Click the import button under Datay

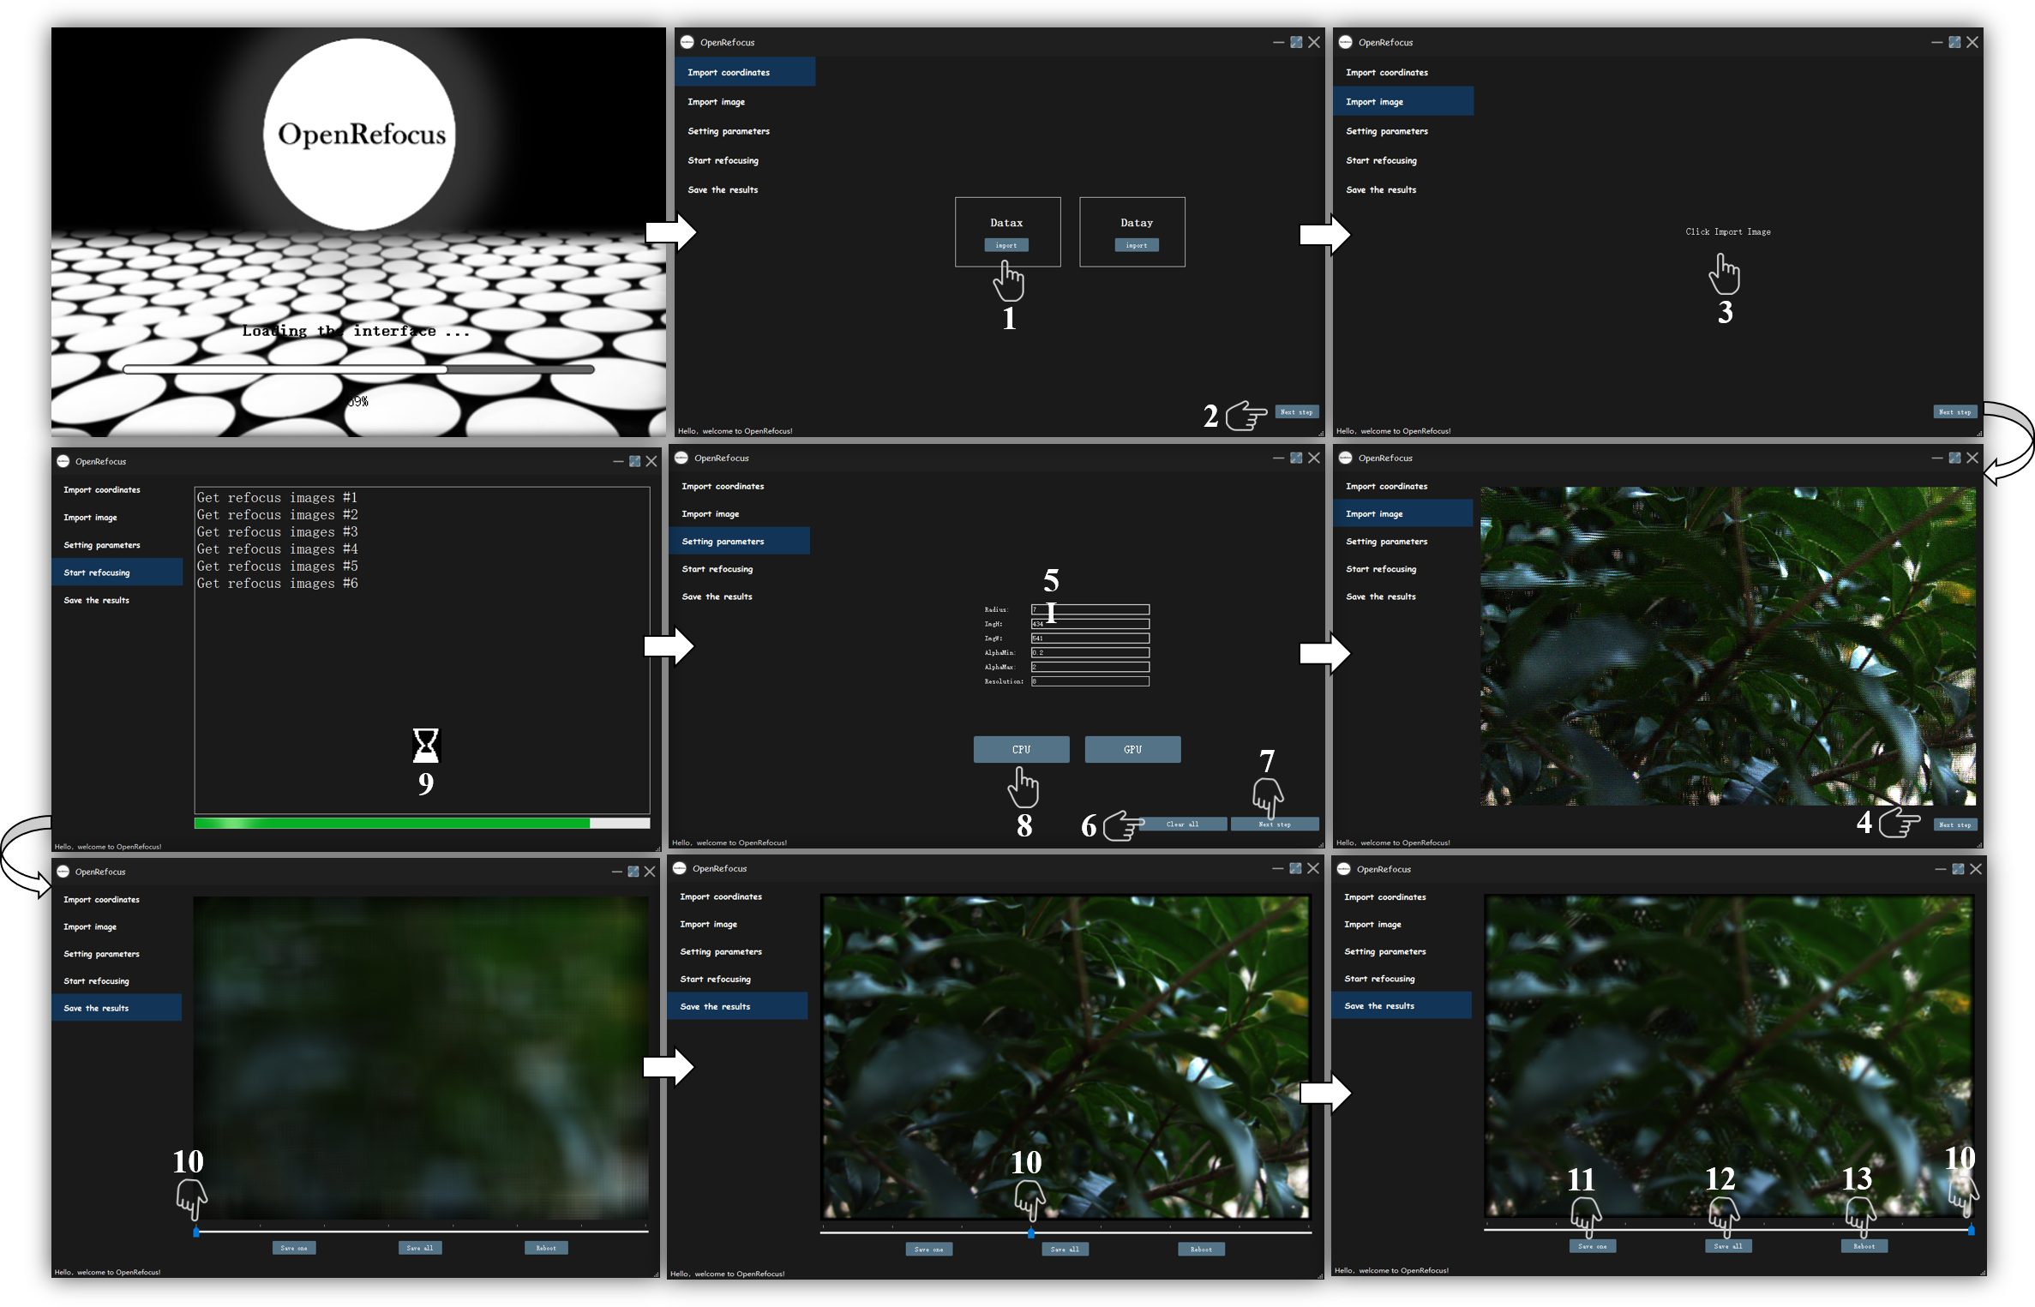click(1136, 245)
